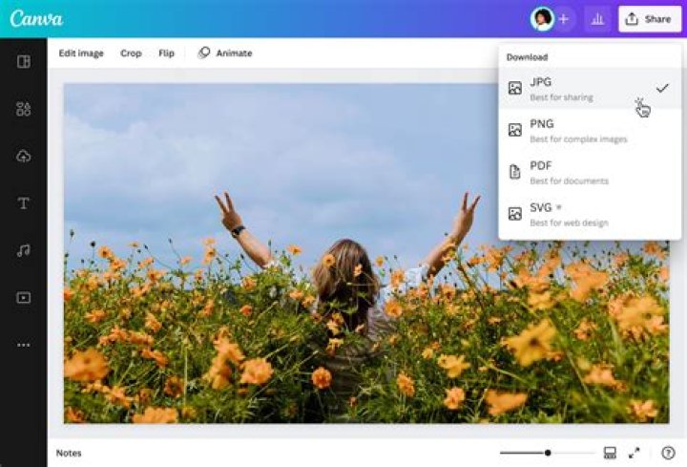This screenshot has height=467, width=687.
Task: Open the Elements panel in the sidebar
Action: [24, 109]
